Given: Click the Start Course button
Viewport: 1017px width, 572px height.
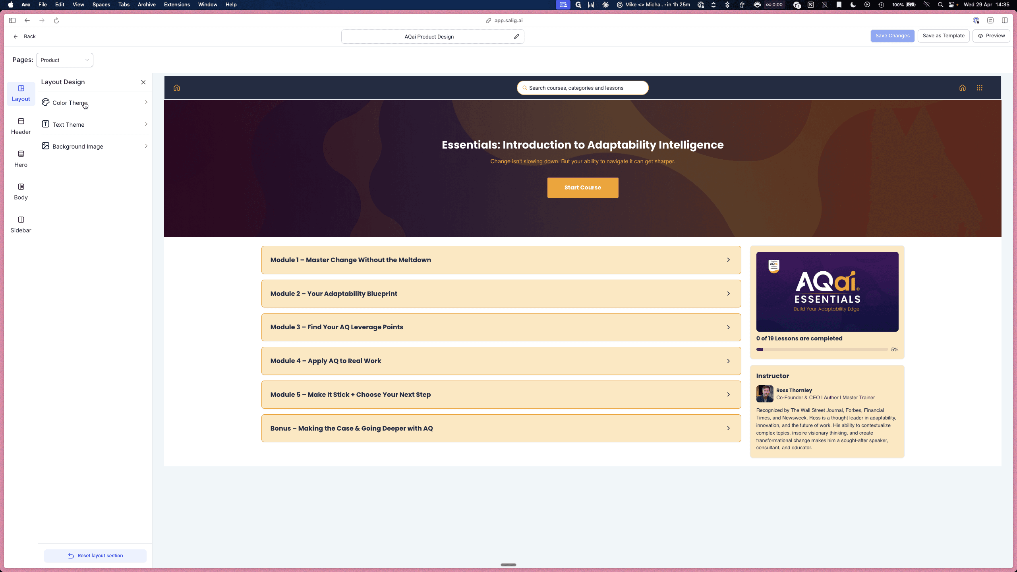Looking at the screenshot, I should [x=583, y=187].
